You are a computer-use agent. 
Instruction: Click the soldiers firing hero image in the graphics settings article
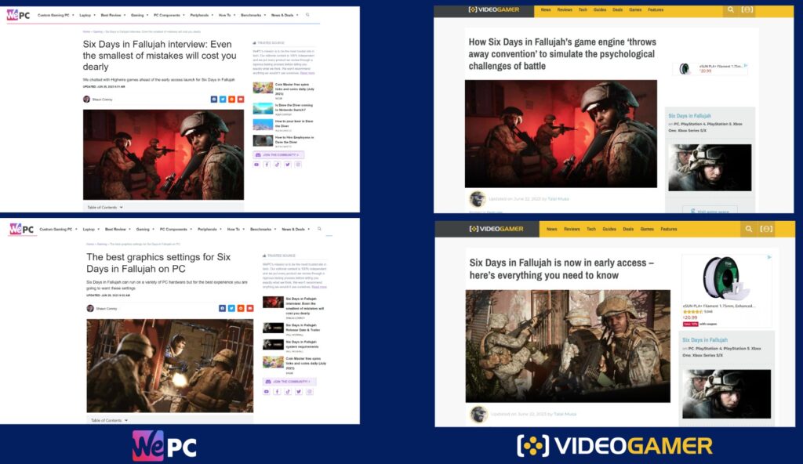pyautogui.click(x=169, y=364)
